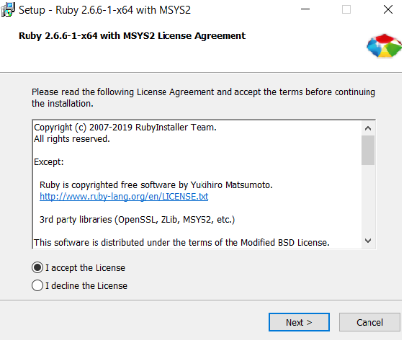Image resolution: width=404 pixels, height=343 pixels.
Task: Click the "License Agreement" page heading
Action: (132, 35)
